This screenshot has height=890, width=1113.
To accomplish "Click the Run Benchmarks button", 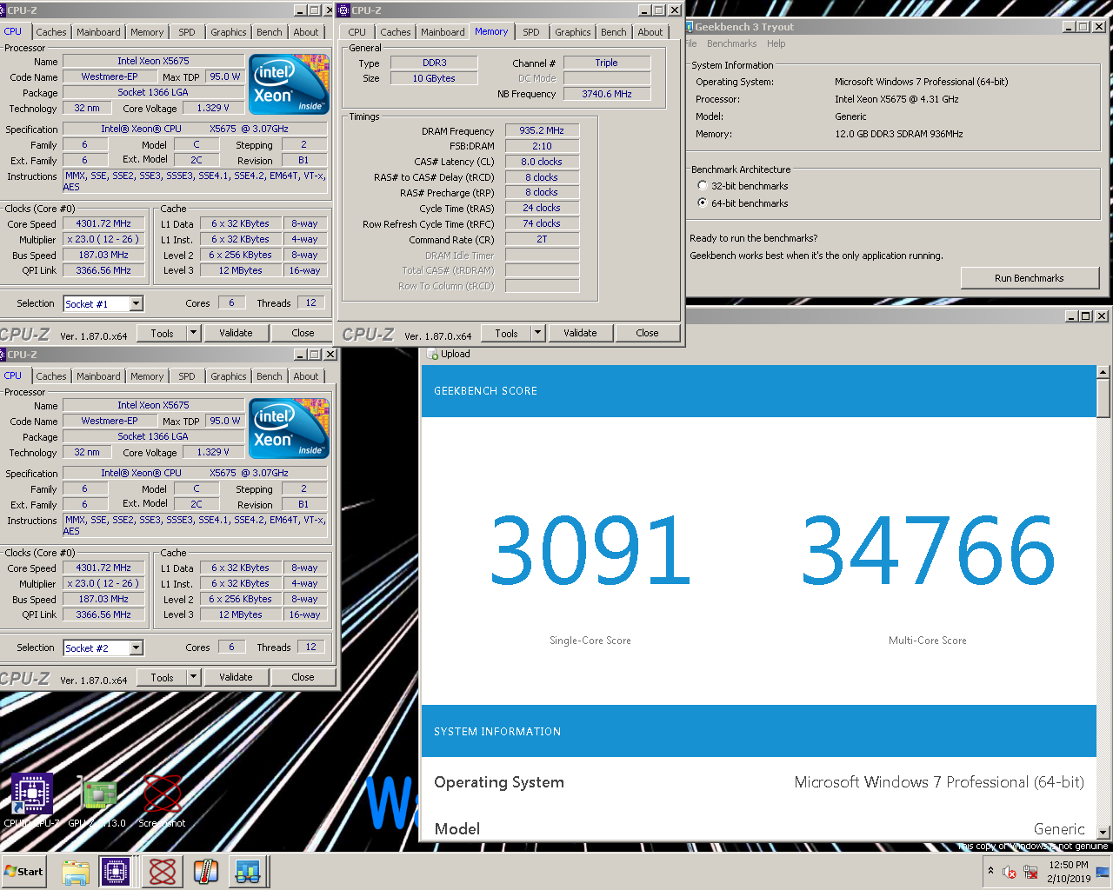I will coord(1030,278).
